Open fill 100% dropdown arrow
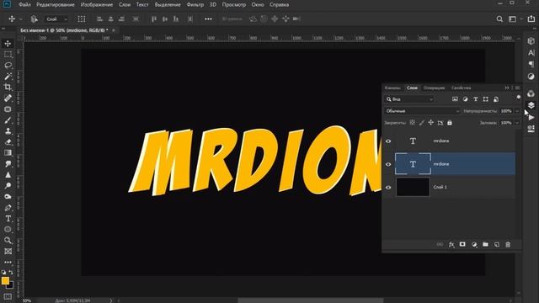Screen dimensions: 539x303 point(517,123)
